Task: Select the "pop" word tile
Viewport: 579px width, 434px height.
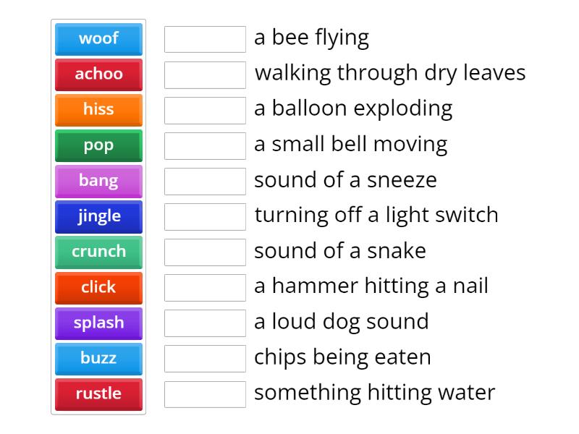Action: pos(98,145)
